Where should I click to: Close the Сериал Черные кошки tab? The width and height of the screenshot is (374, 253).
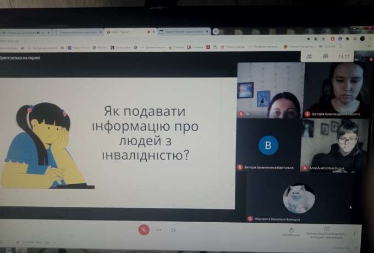[x=207, y=31]
